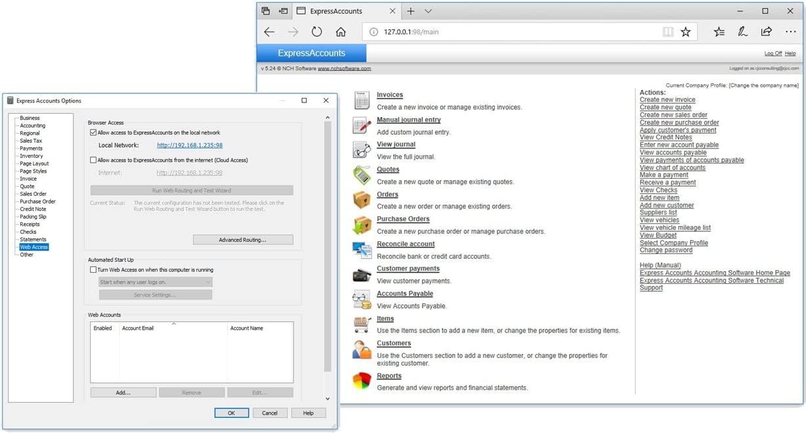Screen dimensions: 806x433
Task: Open the Items shopping cart icon
Action: [x=361, y=324]
